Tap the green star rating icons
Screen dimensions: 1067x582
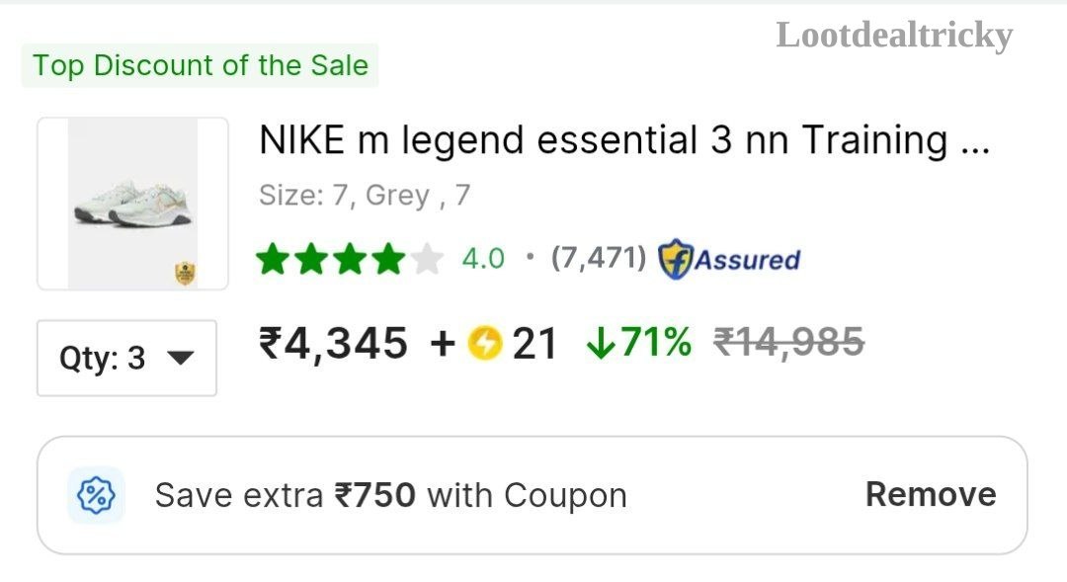331,259
